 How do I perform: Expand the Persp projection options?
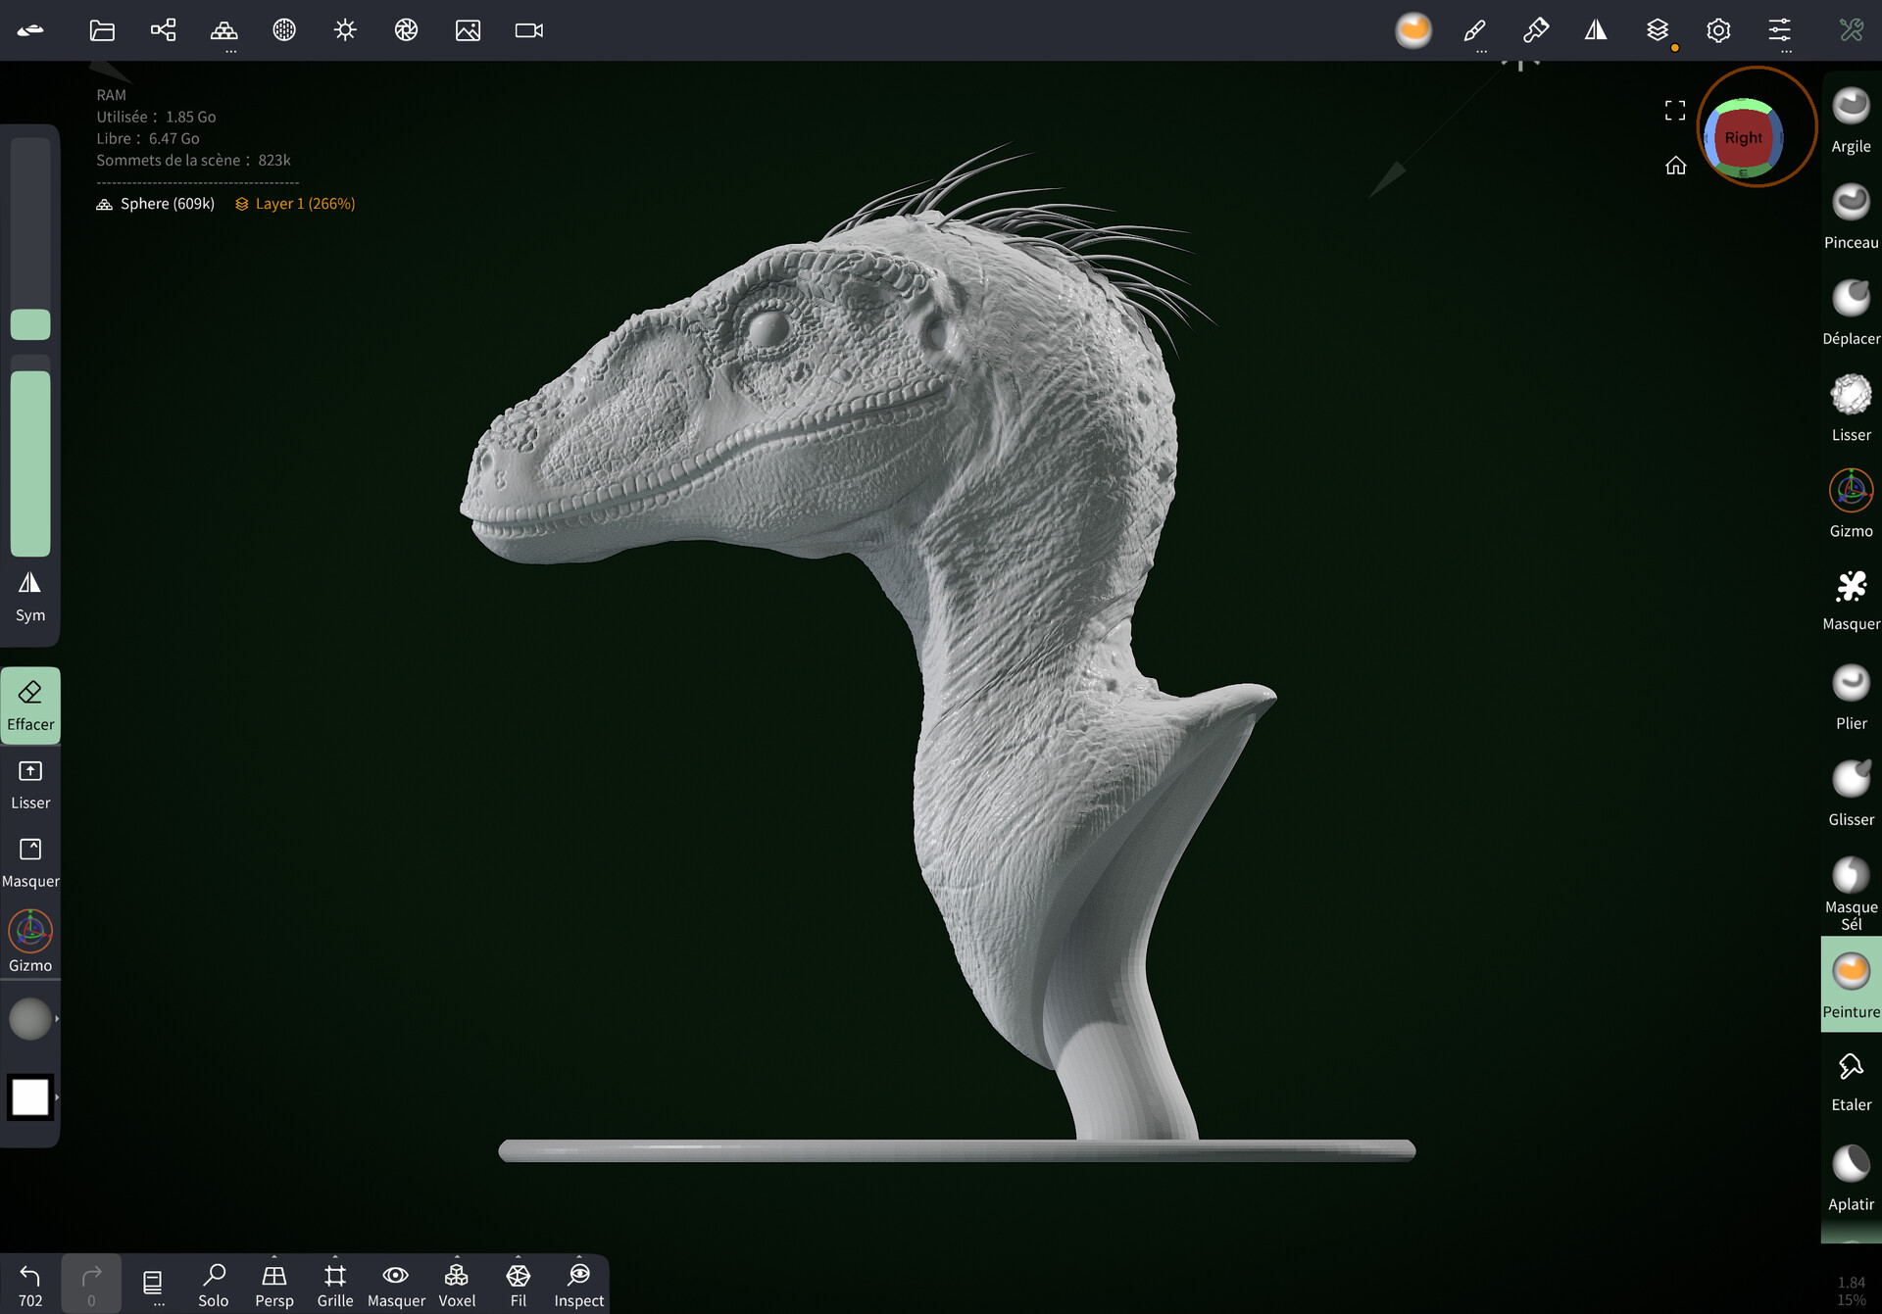274,1257
